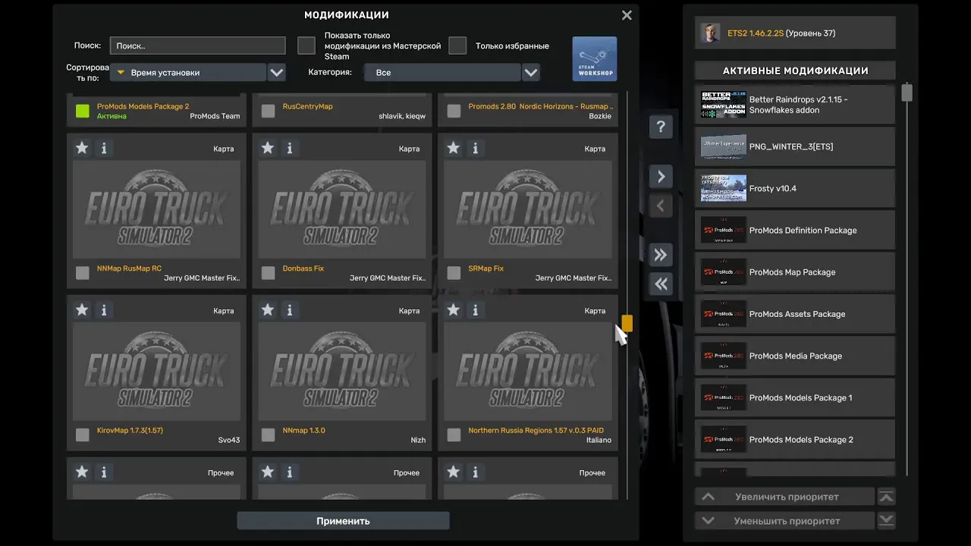
Task: Toggle Steam Workshop only mods checkbox
Action: click(306, 45)
